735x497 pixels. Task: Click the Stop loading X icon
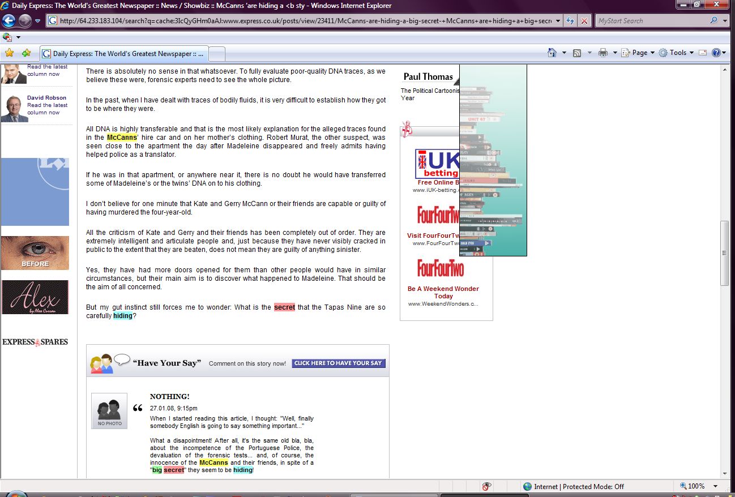(584, 21)
